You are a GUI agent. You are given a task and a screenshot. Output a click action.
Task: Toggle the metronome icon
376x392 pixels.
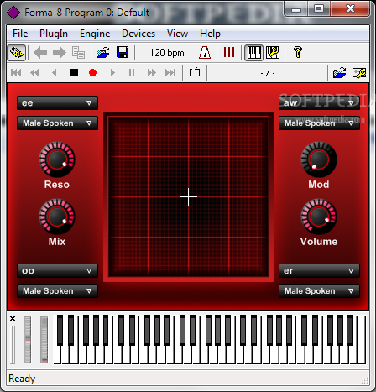pos(205,53)
